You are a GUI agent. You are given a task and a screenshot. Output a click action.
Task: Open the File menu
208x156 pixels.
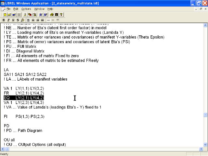click(x=8, y=9)
